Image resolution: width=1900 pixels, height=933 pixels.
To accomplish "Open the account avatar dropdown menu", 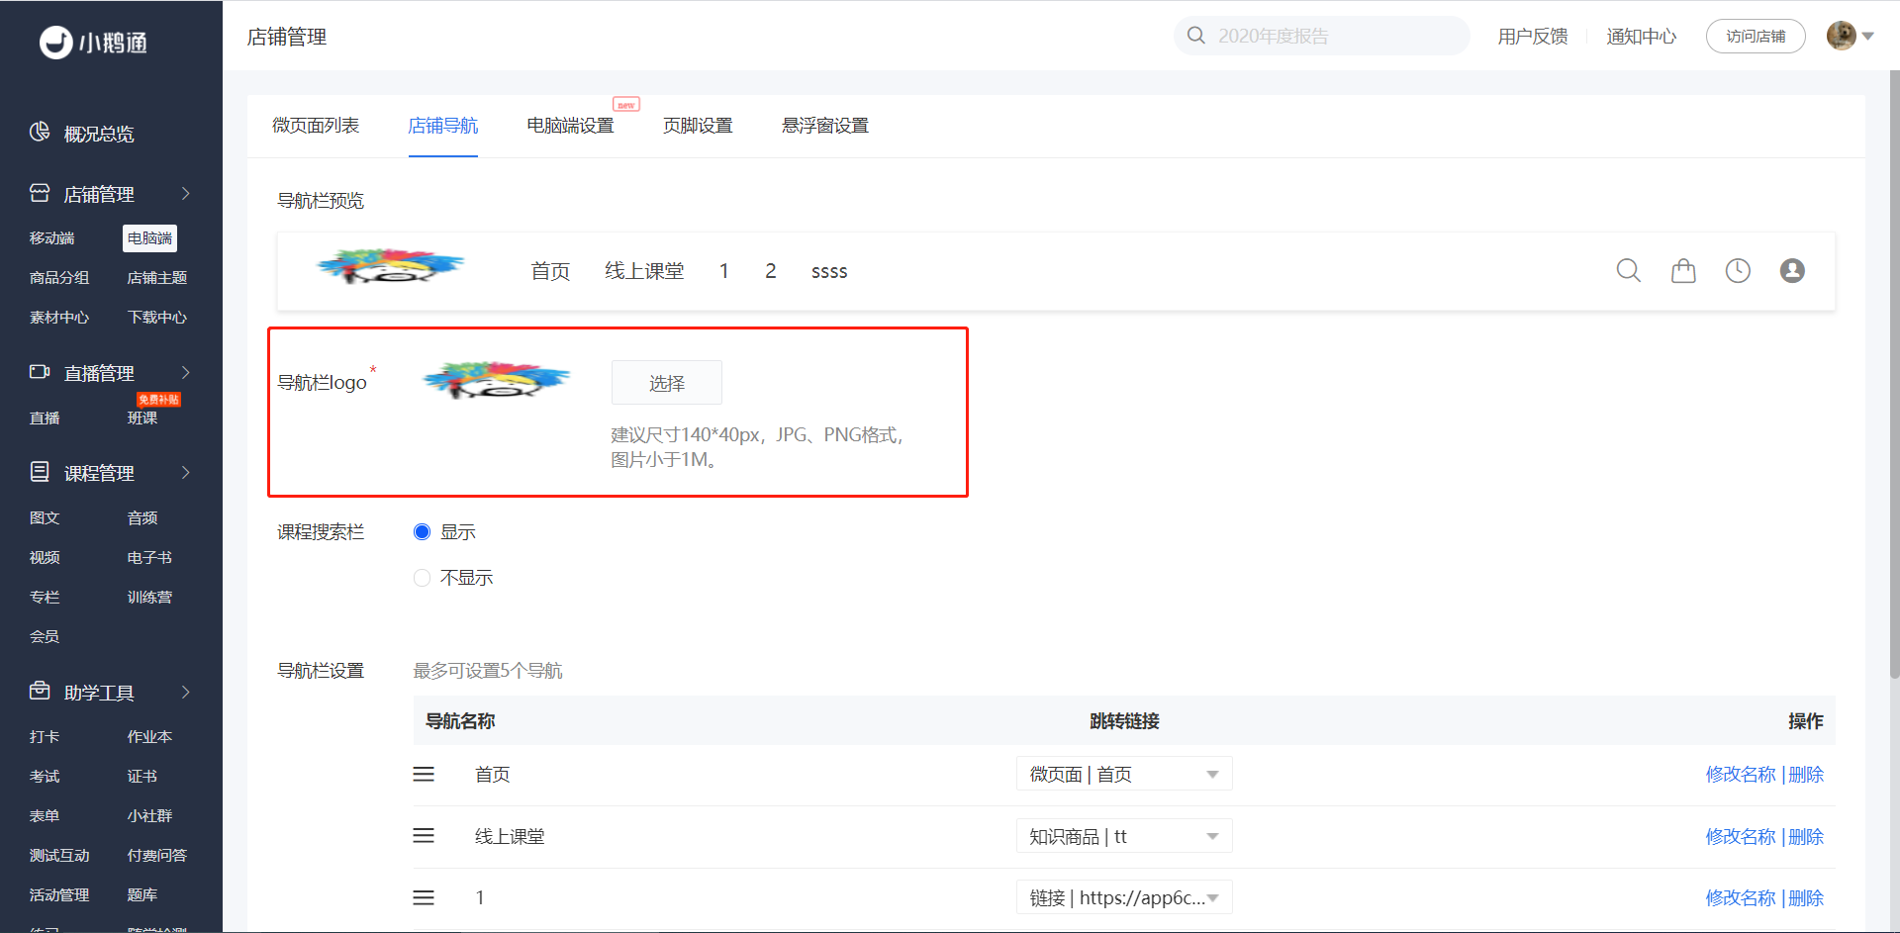I will coord(1851,36).
